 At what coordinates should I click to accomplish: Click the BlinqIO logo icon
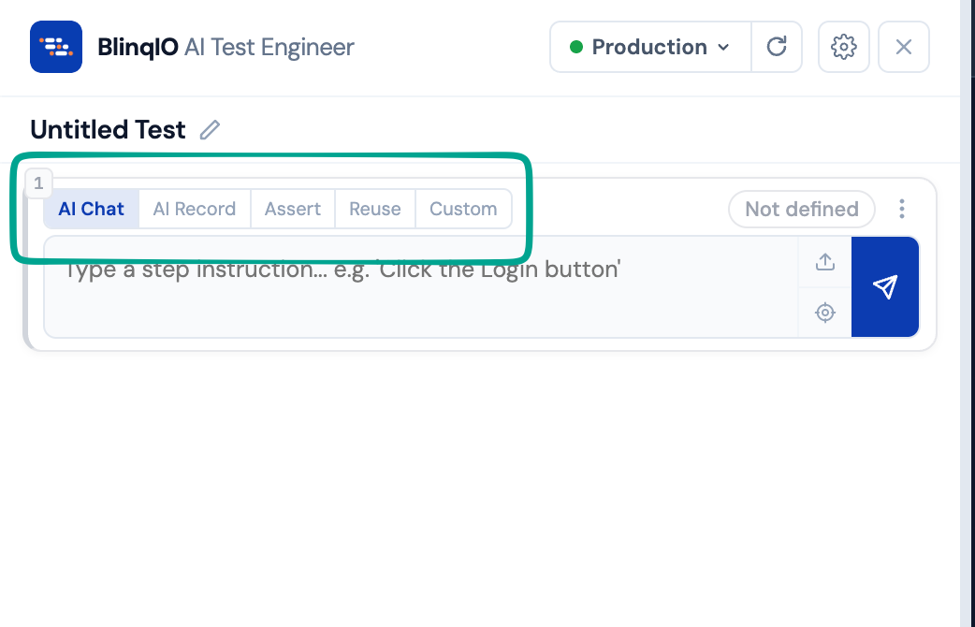(x=53, y=46)
